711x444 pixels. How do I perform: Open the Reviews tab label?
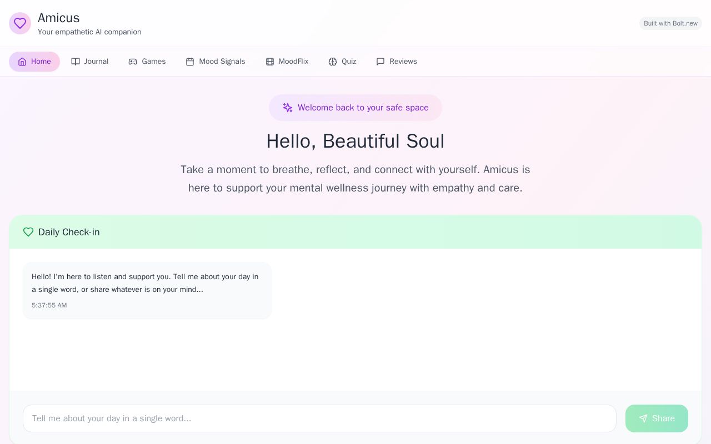tap(403, 62)
